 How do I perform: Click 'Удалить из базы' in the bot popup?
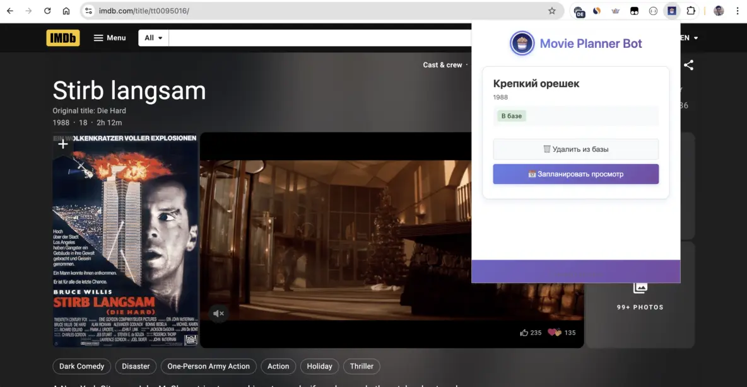pos(575,149)
